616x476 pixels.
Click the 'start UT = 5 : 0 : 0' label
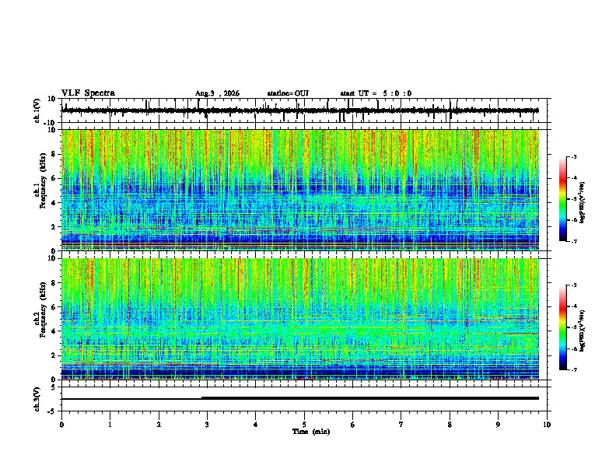376,93
